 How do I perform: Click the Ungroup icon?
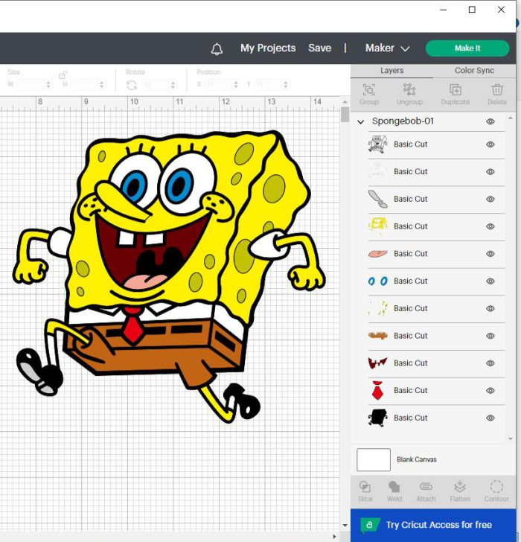click(409, 89)
